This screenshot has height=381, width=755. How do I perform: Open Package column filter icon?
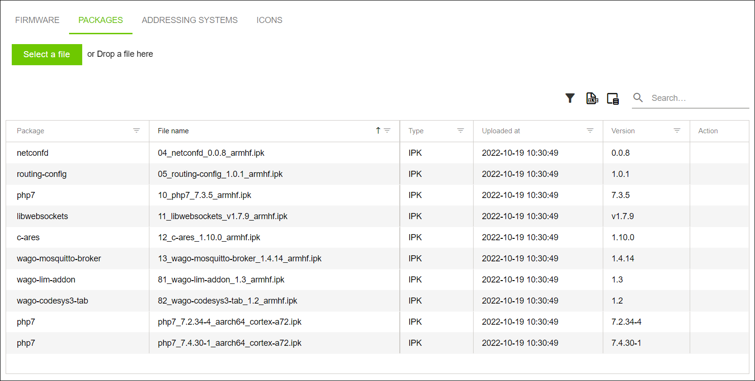click(136, 130)
